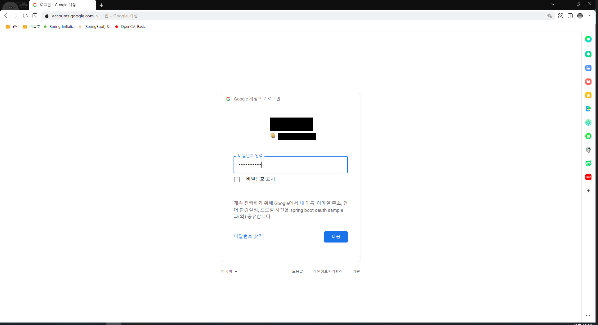Open the 도움말 help link
Viewport: 598px width, 325px height.
pyautogui.click(x=297, y=271)
